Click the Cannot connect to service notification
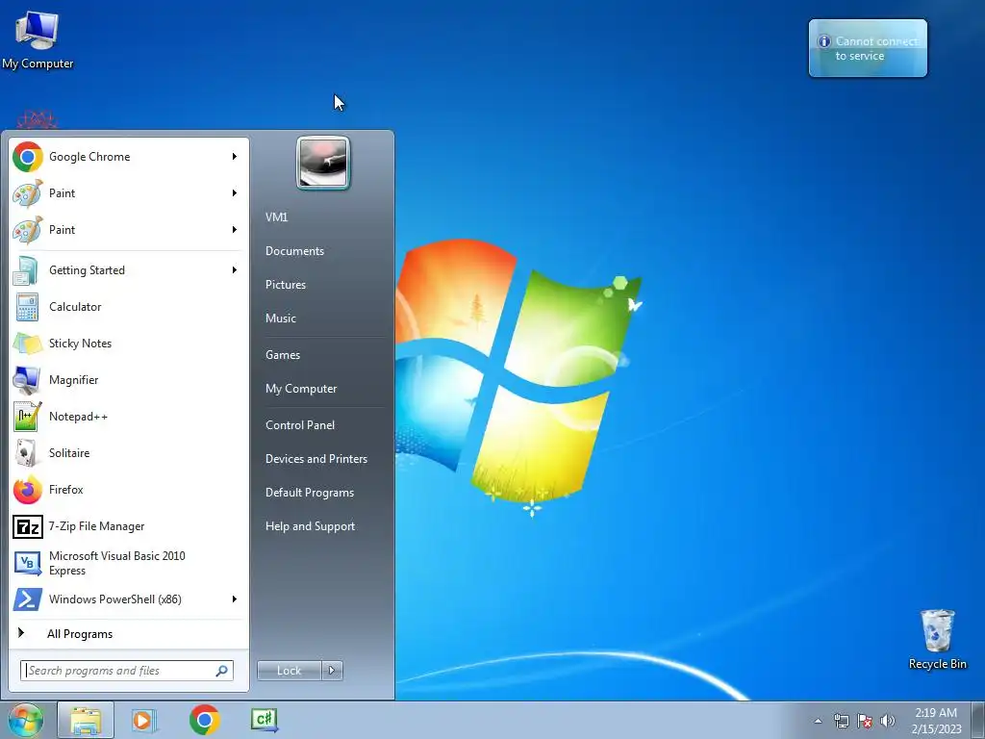Screen dimensions: 985x739 coord(868,48)
